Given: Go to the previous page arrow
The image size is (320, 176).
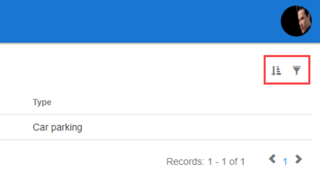Looking at the screenshot, I should pos(272,159).
